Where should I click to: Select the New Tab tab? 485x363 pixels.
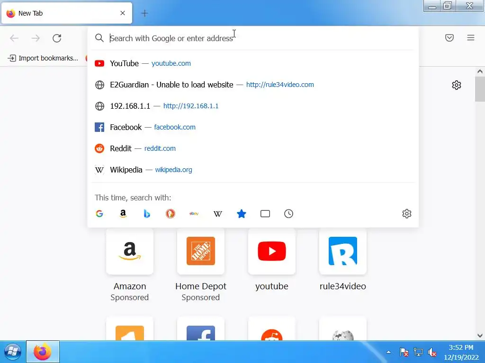[67, 13]
